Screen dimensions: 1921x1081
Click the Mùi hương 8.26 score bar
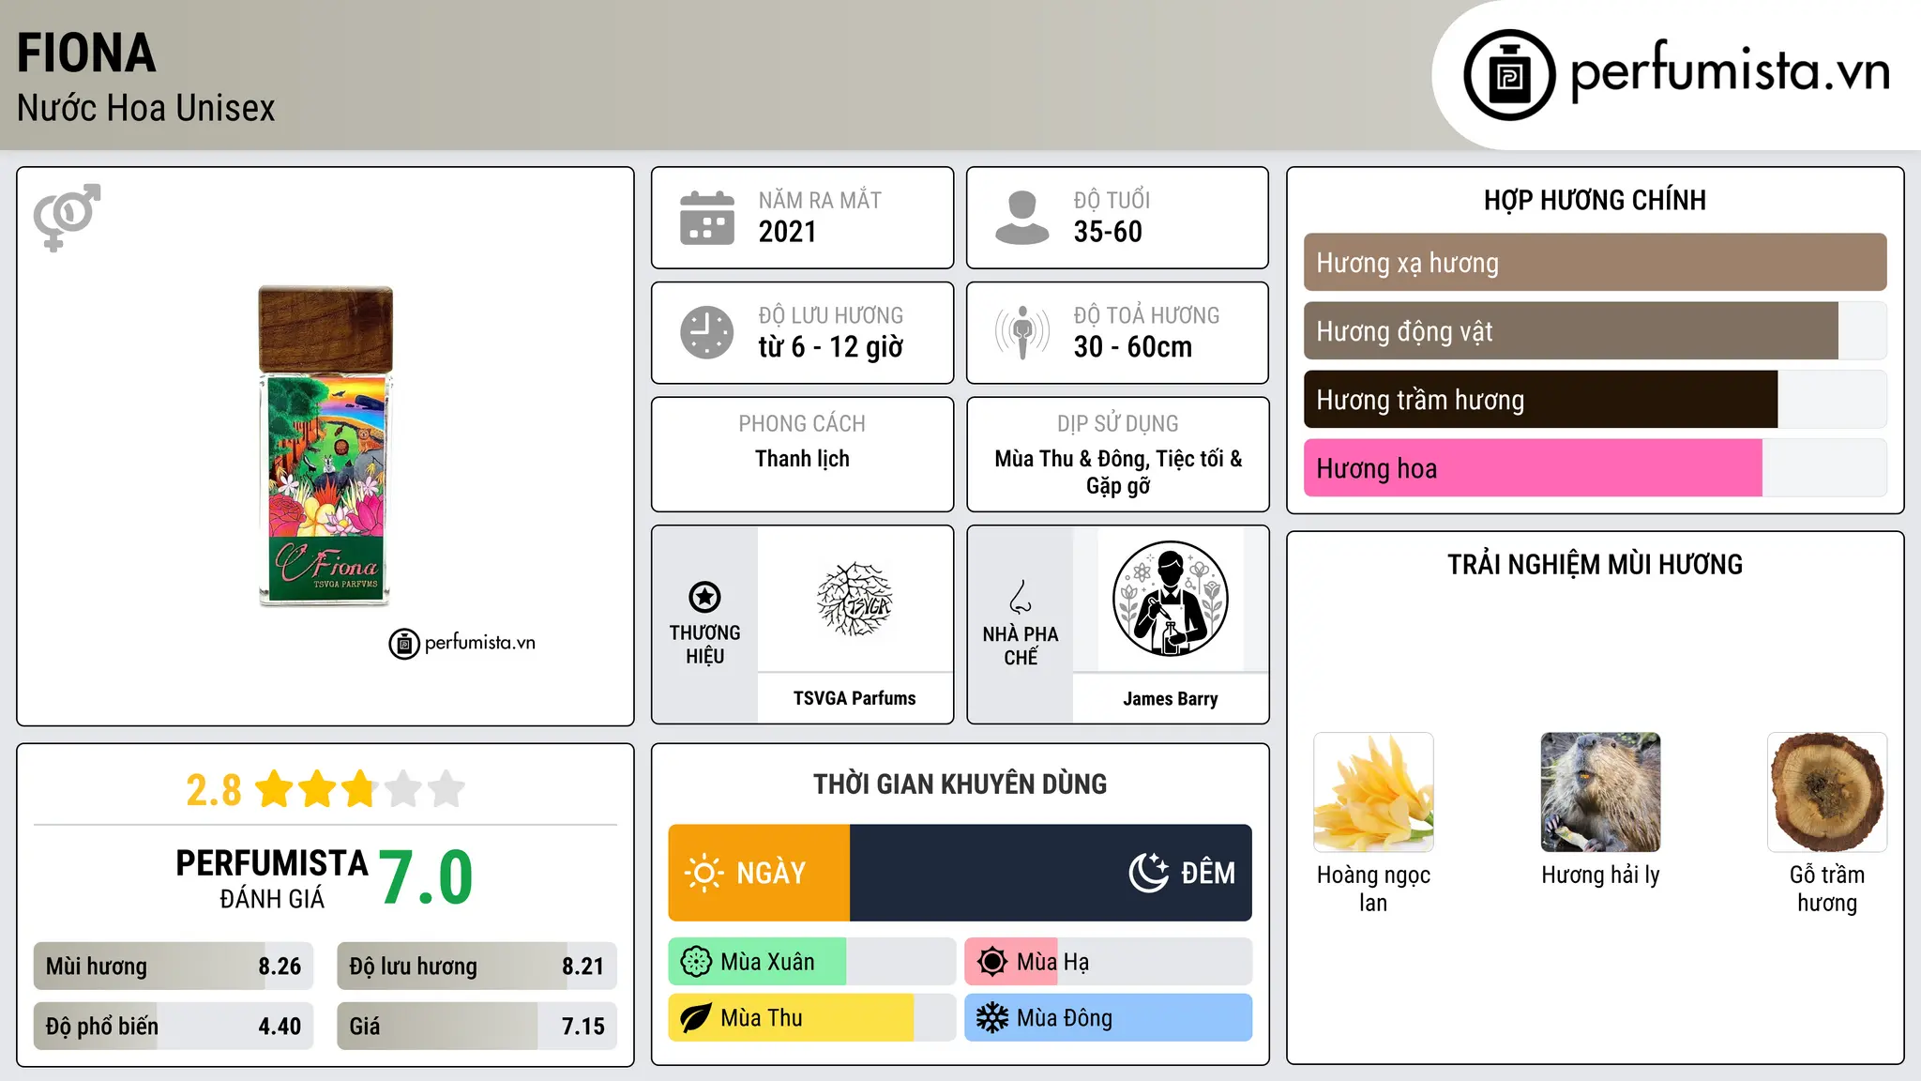coord(174,967)
